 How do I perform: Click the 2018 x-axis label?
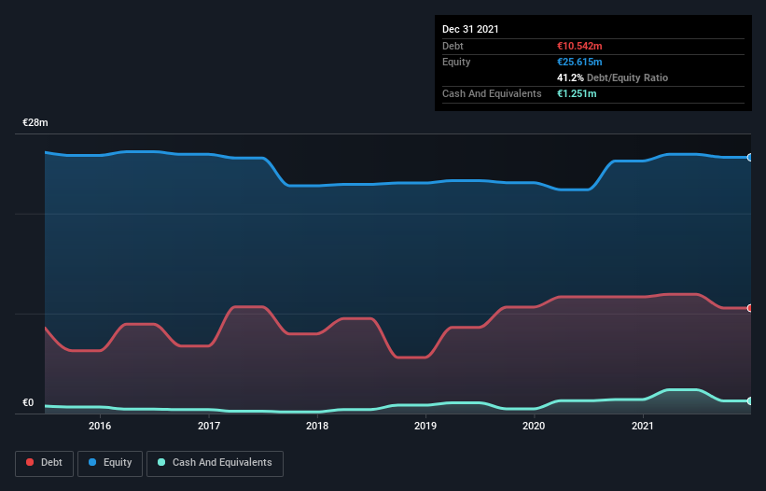coord(317,426)
